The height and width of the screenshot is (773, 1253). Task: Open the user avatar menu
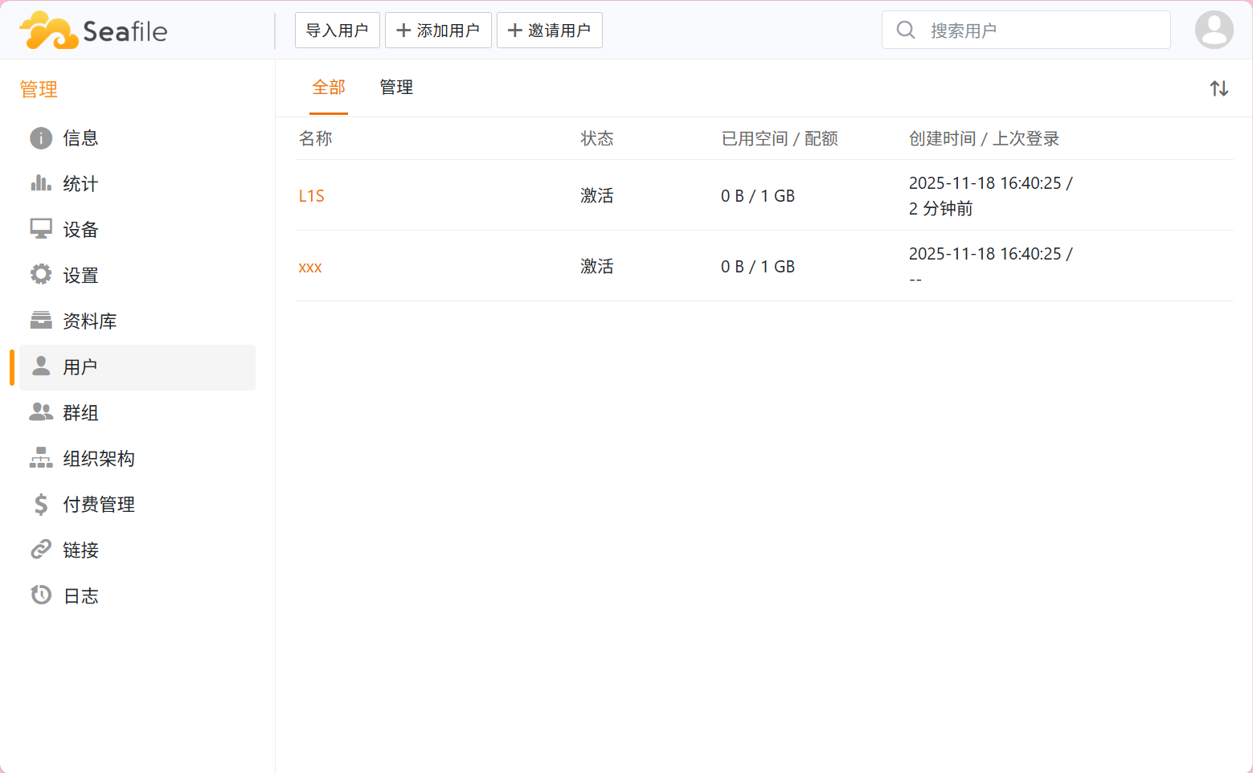(1214, 31)
